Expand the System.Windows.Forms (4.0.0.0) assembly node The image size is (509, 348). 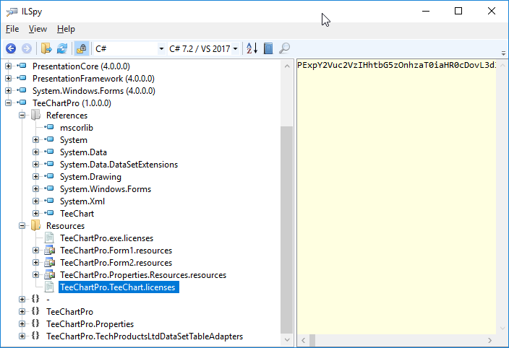coord(9,91)
